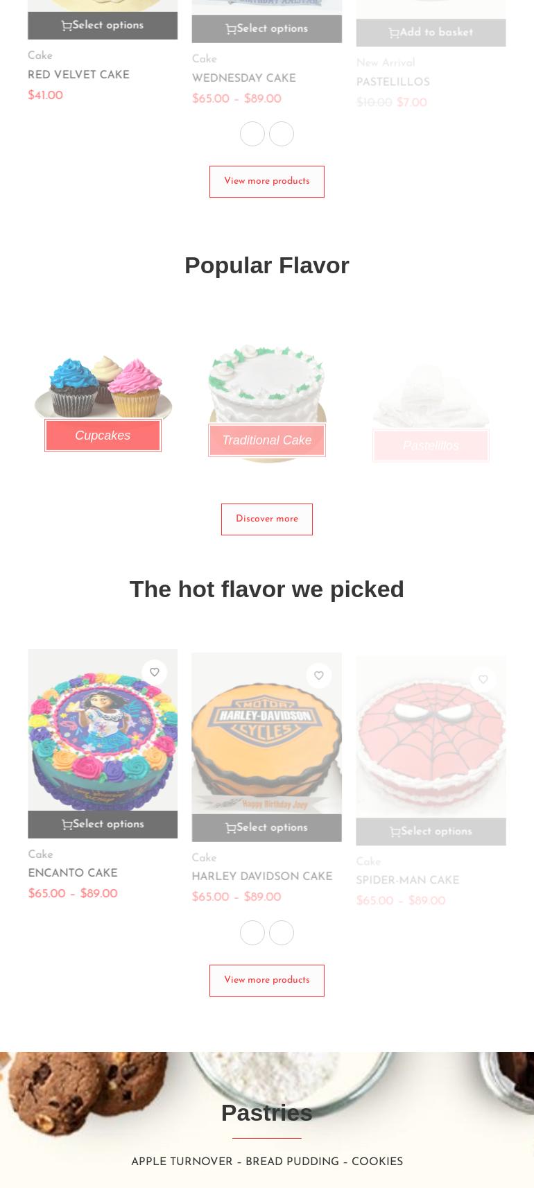Screen dimensions: 534x1188
Task: Add Pastelillos to basket
Action: 431,33
